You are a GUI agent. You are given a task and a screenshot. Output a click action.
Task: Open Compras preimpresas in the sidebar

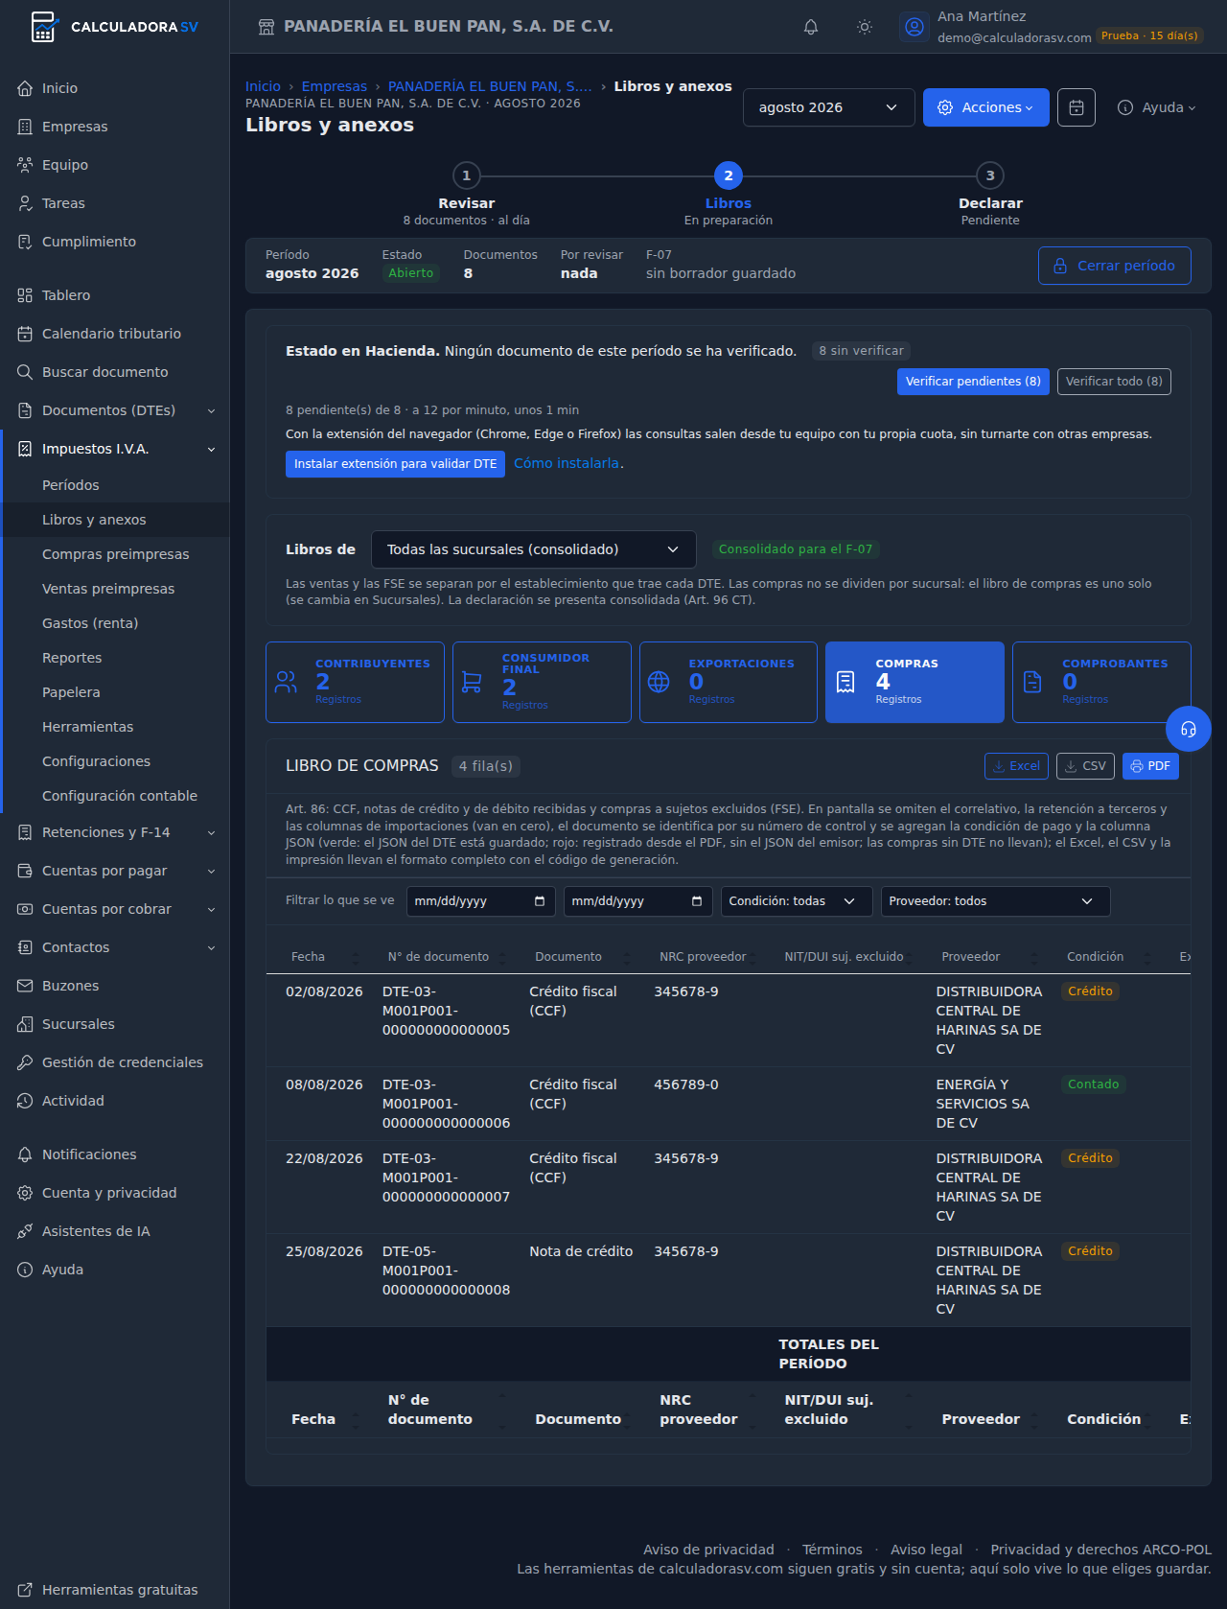pos(116,554)
